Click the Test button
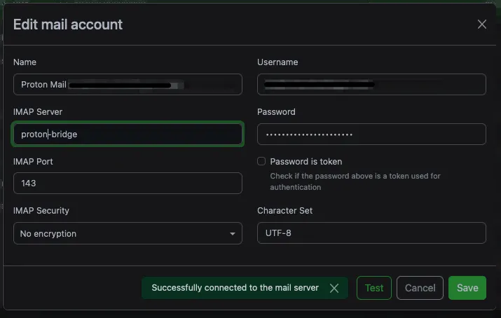Viewport: 501px width, 318px height. (374, 288)
